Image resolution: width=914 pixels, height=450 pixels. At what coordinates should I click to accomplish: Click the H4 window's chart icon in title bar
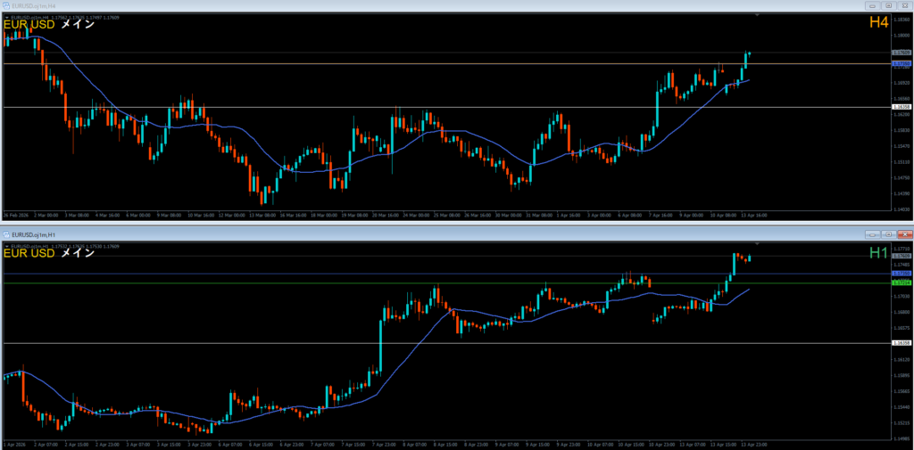click(x=6, y=5)
